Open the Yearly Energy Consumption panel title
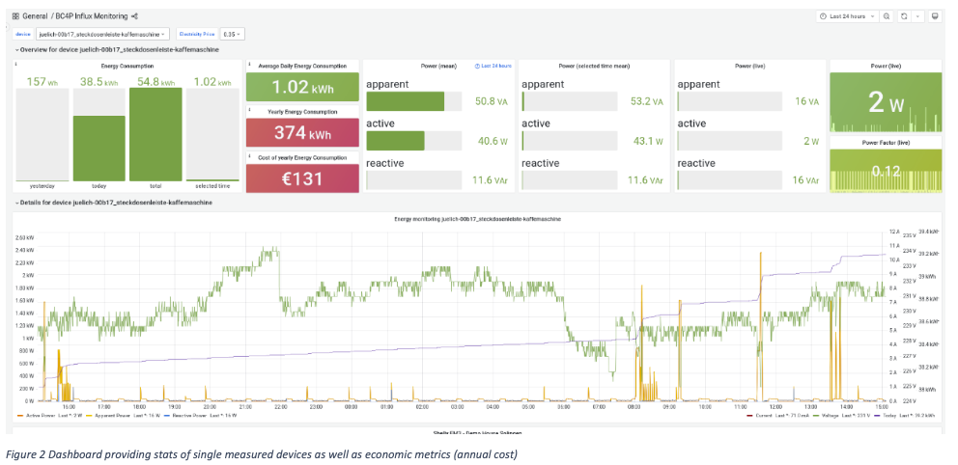 pyautogui.click(x=302, y=111)
